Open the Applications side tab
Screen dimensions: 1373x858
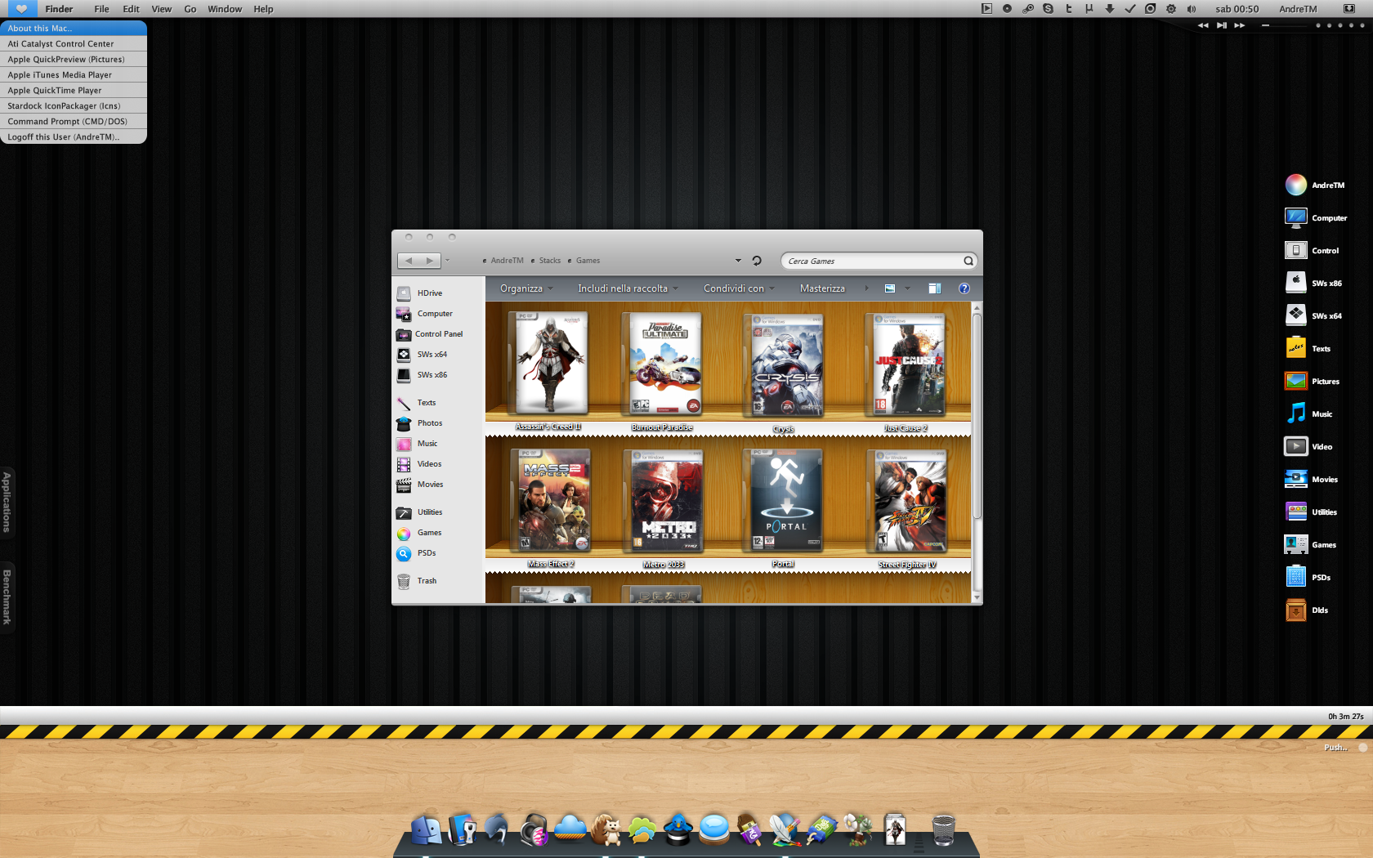[7, 503]
